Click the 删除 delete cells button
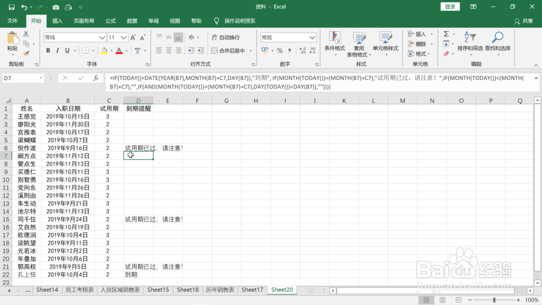 click(417, 44)
